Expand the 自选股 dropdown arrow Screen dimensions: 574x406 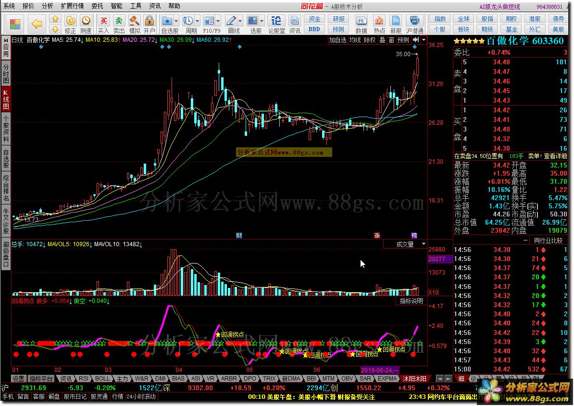pyautogui.click(x=176, y=21)
